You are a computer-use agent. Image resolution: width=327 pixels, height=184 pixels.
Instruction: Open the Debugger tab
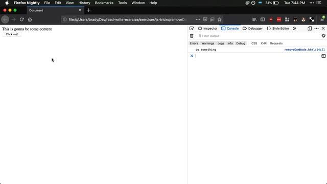pos(252,29)
